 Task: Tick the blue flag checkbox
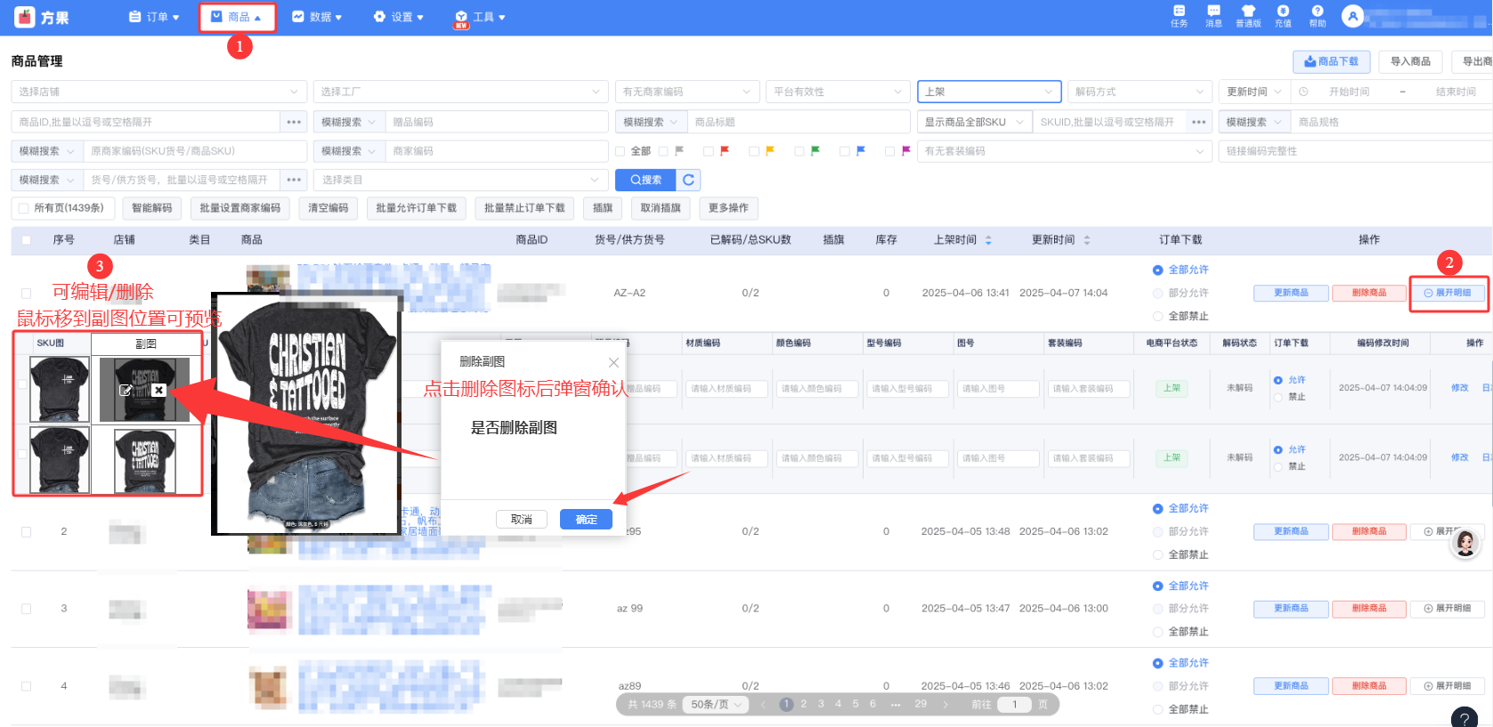[x=845, y=151]
